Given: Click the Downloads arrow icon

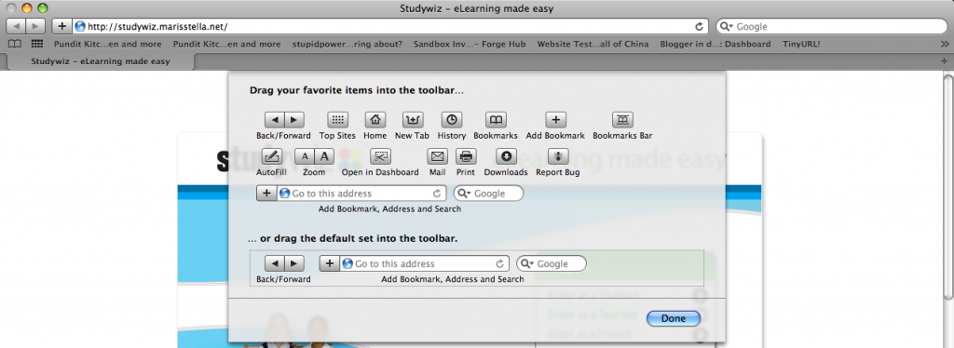Looking at the screenshot, I should (506, 156).
